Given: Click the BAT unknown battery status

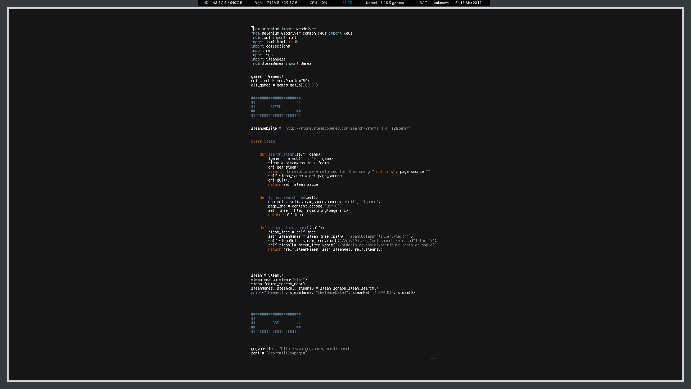Looking at the screenshot, I should pos(434,3).
